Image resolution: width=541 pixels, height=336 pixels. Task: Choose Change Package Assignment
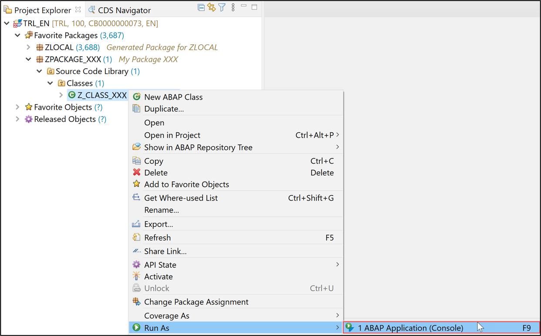[236, 302]
